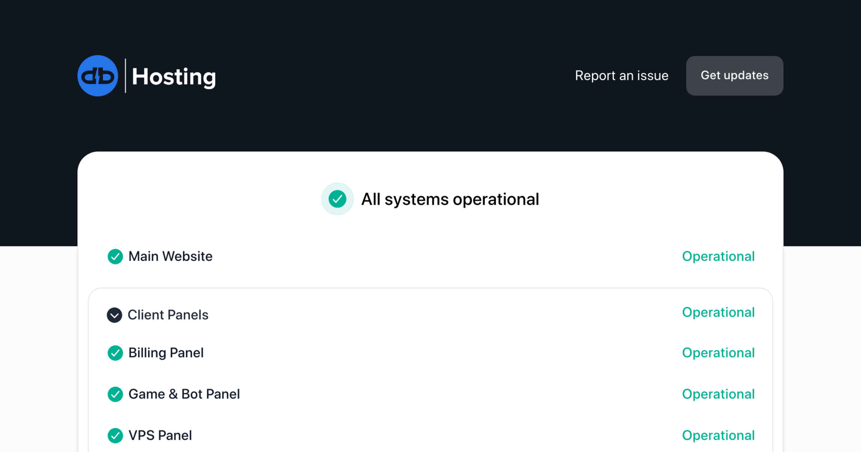The image size is (861, 452).
Task: Click the Operational status beside Client Panels
Action: point(719,312)
